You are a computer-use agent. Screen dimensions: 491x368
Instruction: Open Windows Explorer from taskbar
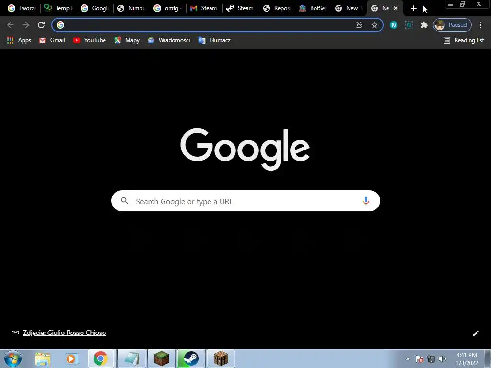tap(43, 359)
